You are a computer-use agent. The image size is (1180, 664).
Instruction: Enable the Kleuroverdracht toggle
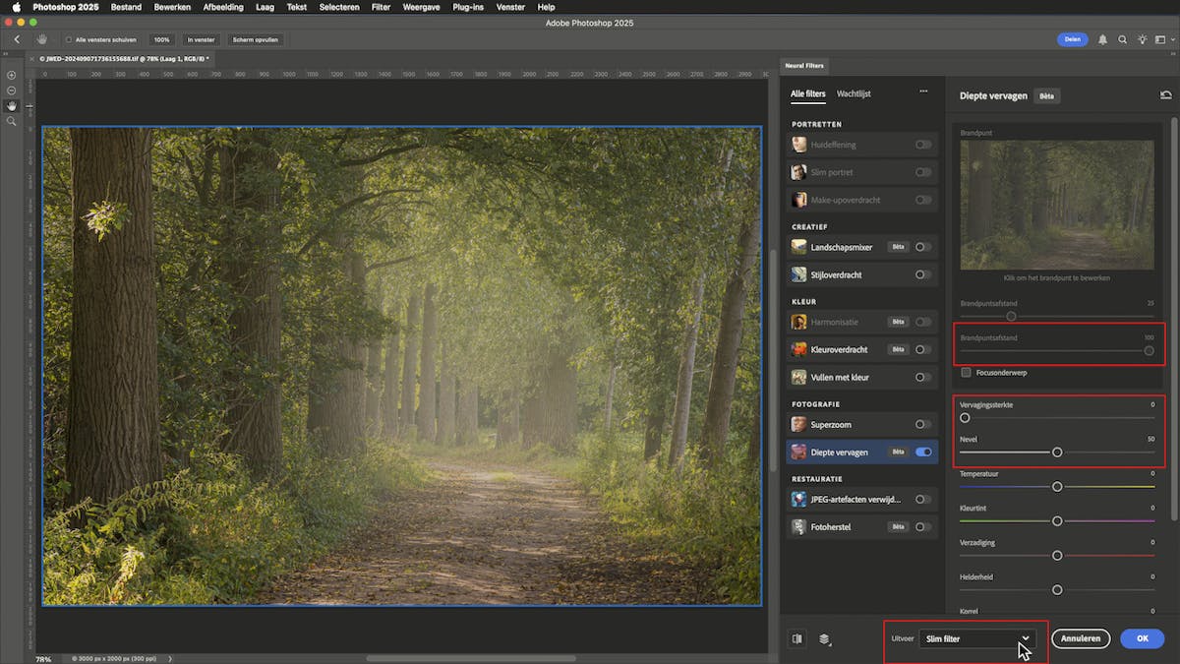point(923,349)
